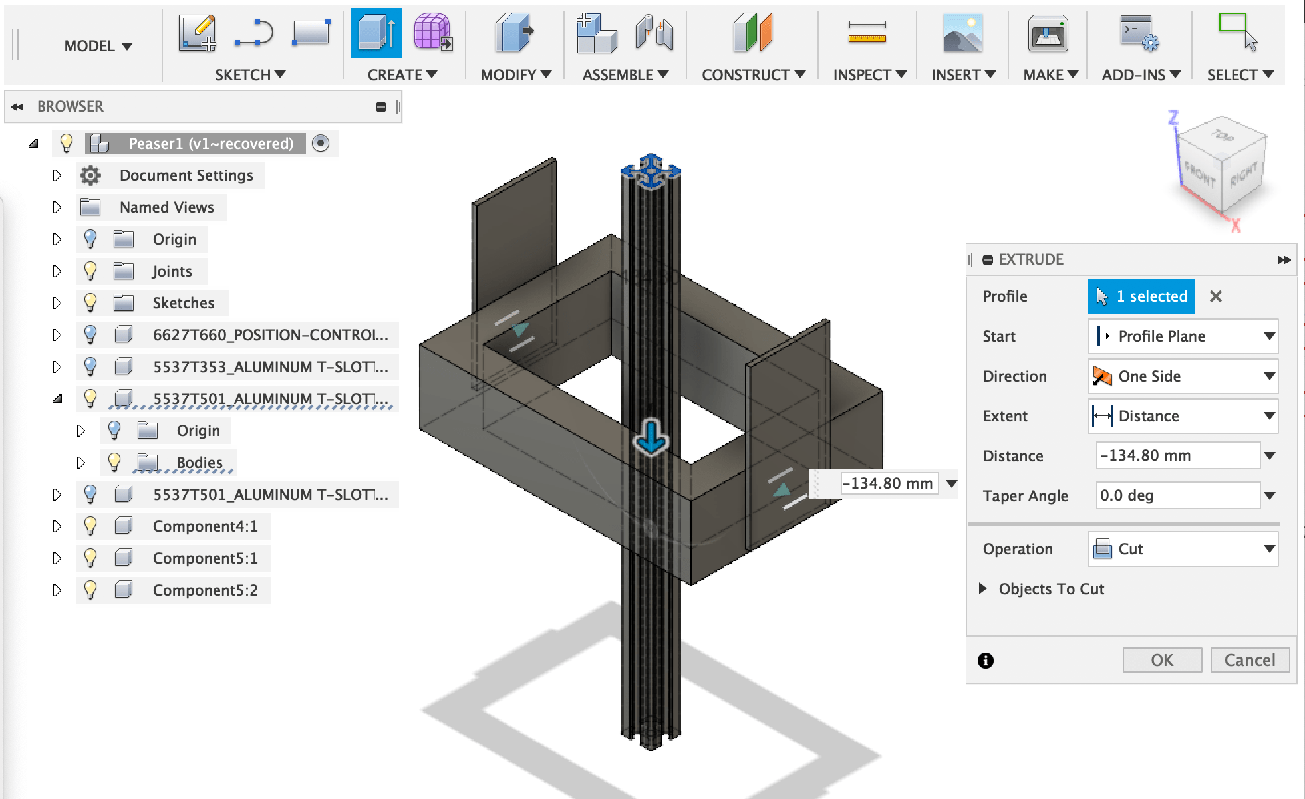The image size is (1305, 799).
Task: Click the Taper Angle input field
Action: [x=1176, y=495]
